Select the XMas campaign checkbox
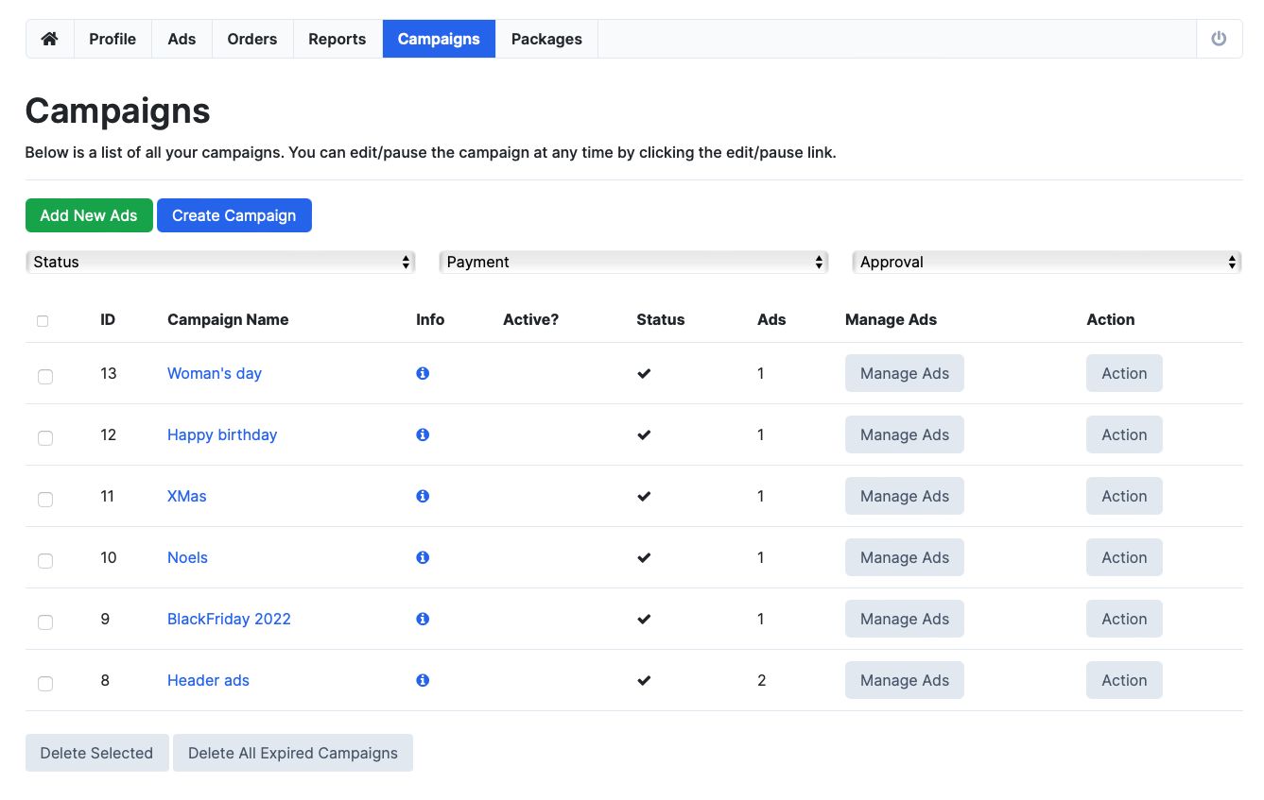 pyautogui.click(x=45, y=500)
